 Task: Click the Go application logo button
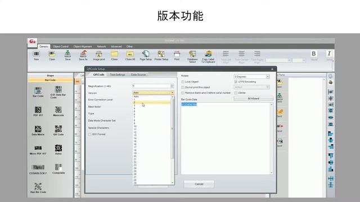tap(33, 42)
